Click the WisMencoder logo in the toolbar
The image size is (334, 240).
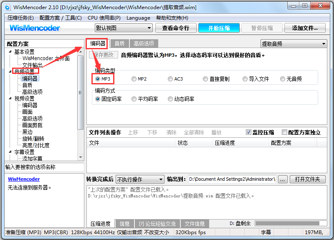pos(35,28)
